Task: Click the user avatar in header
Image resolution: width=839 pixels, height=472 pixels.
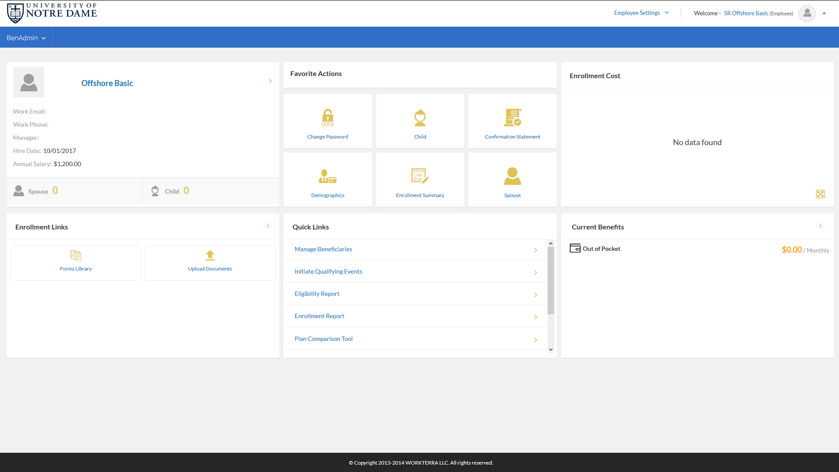Action: coord(807,13)
